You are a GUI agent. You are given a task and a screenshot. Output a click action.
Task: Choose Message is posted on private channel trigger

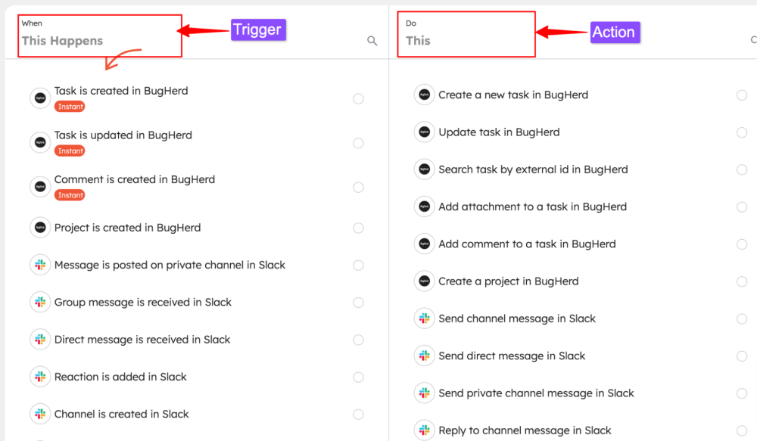[170, 265]
